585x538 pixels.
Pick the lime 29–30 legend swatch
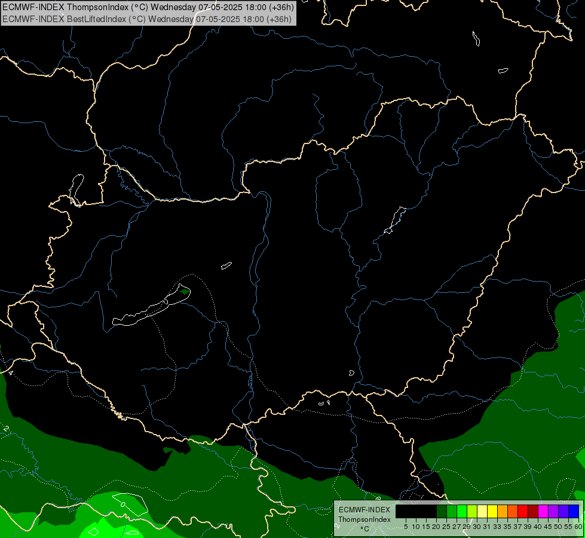point(472,511)
